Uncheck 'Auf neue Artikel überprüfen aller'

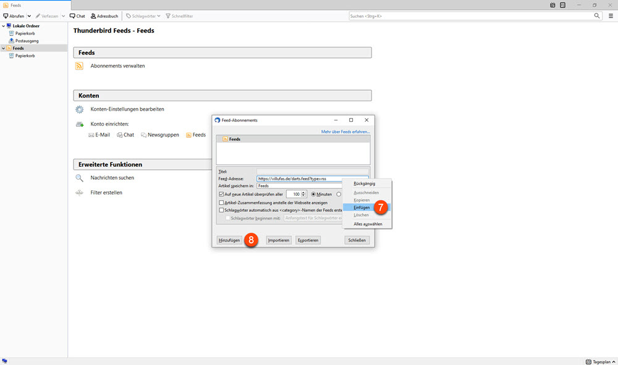(x=221, y=194)
